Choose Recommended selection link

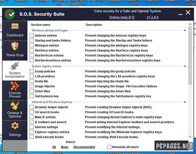point(84,147)
